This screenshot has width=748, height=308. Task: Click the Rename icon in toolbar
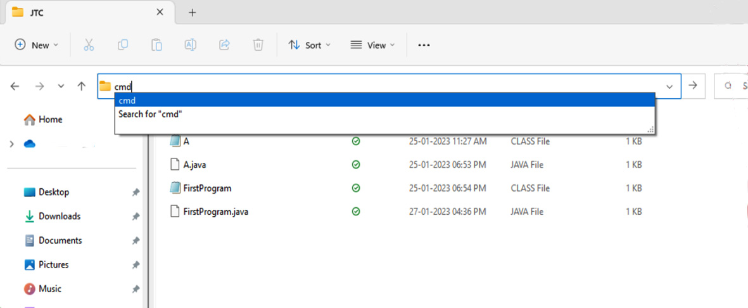(190, 45)
